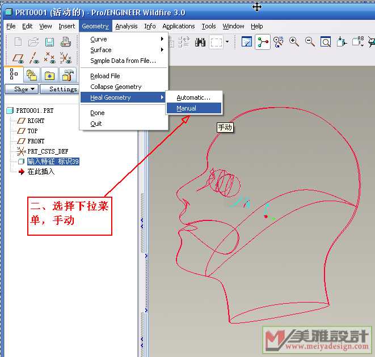Expand the Surface submenu
Image resolution: width=375 pixels, height=357 pixels.
(124, 50)
